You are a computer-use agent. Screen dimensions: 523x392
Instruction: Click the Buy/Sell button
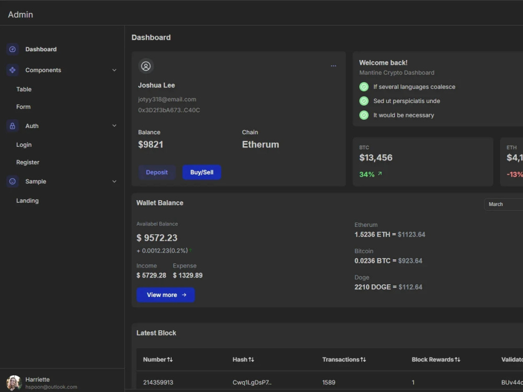point(202,172)
